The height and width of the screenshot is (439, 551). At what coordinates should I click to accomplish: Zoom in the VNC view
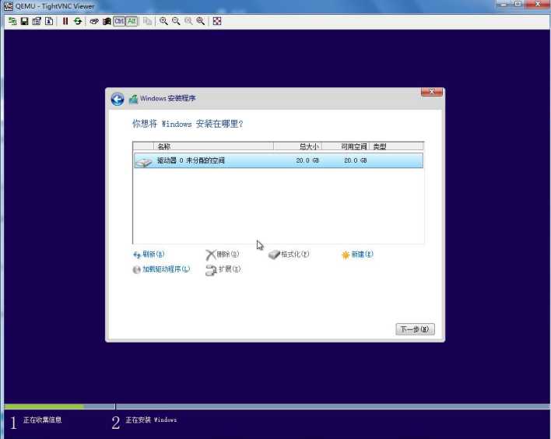tap(163, 21)
